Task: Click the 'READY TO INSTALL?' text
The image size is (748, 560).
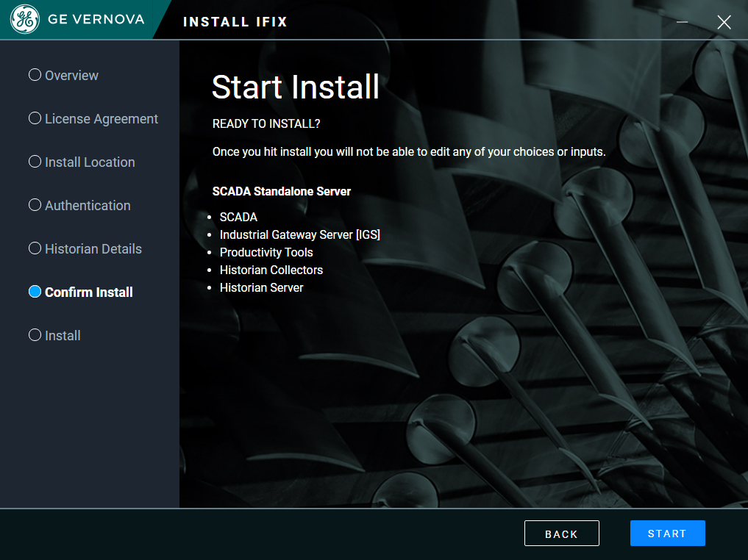Action: pyautogui.click(x=266, y=124)
